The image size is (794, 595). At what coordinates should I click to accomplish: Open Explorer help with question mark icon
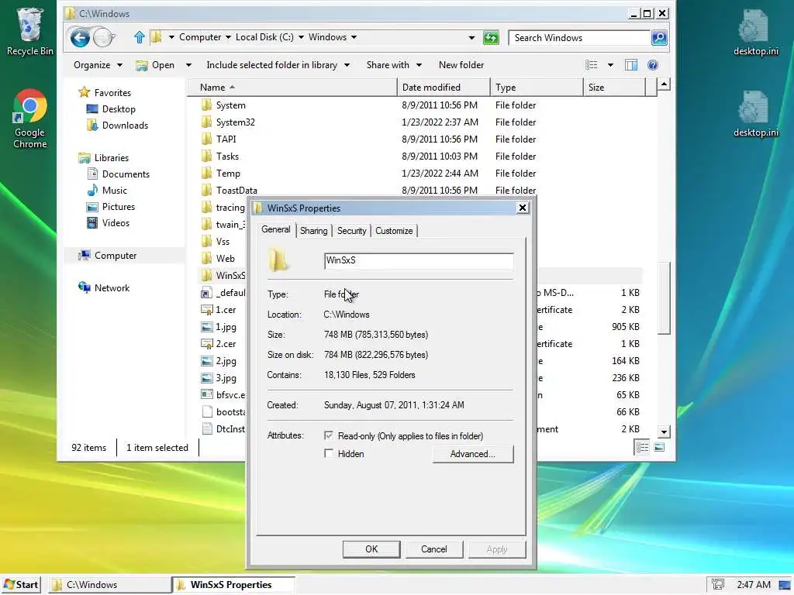click(653, 65)
